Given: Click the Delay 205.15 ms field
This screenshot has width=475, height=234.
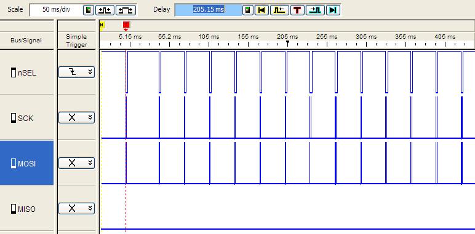Looking at the screenshot, I should (x=208, y=10).
